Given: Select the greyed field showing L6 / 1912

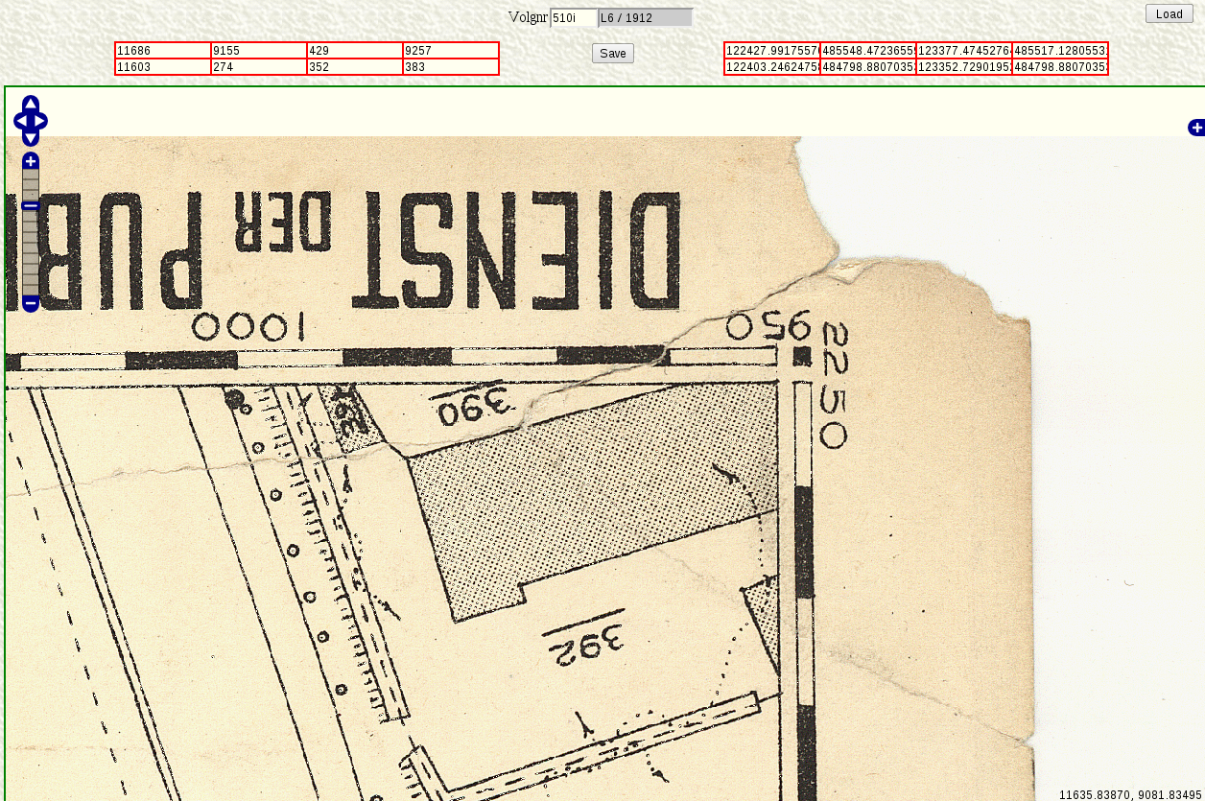Looking at the screenshot, I should [645, 17].
